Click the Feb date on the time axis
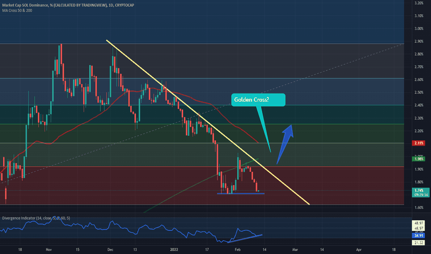The width and height of the screenshot is (431, 254). [238, 249]
